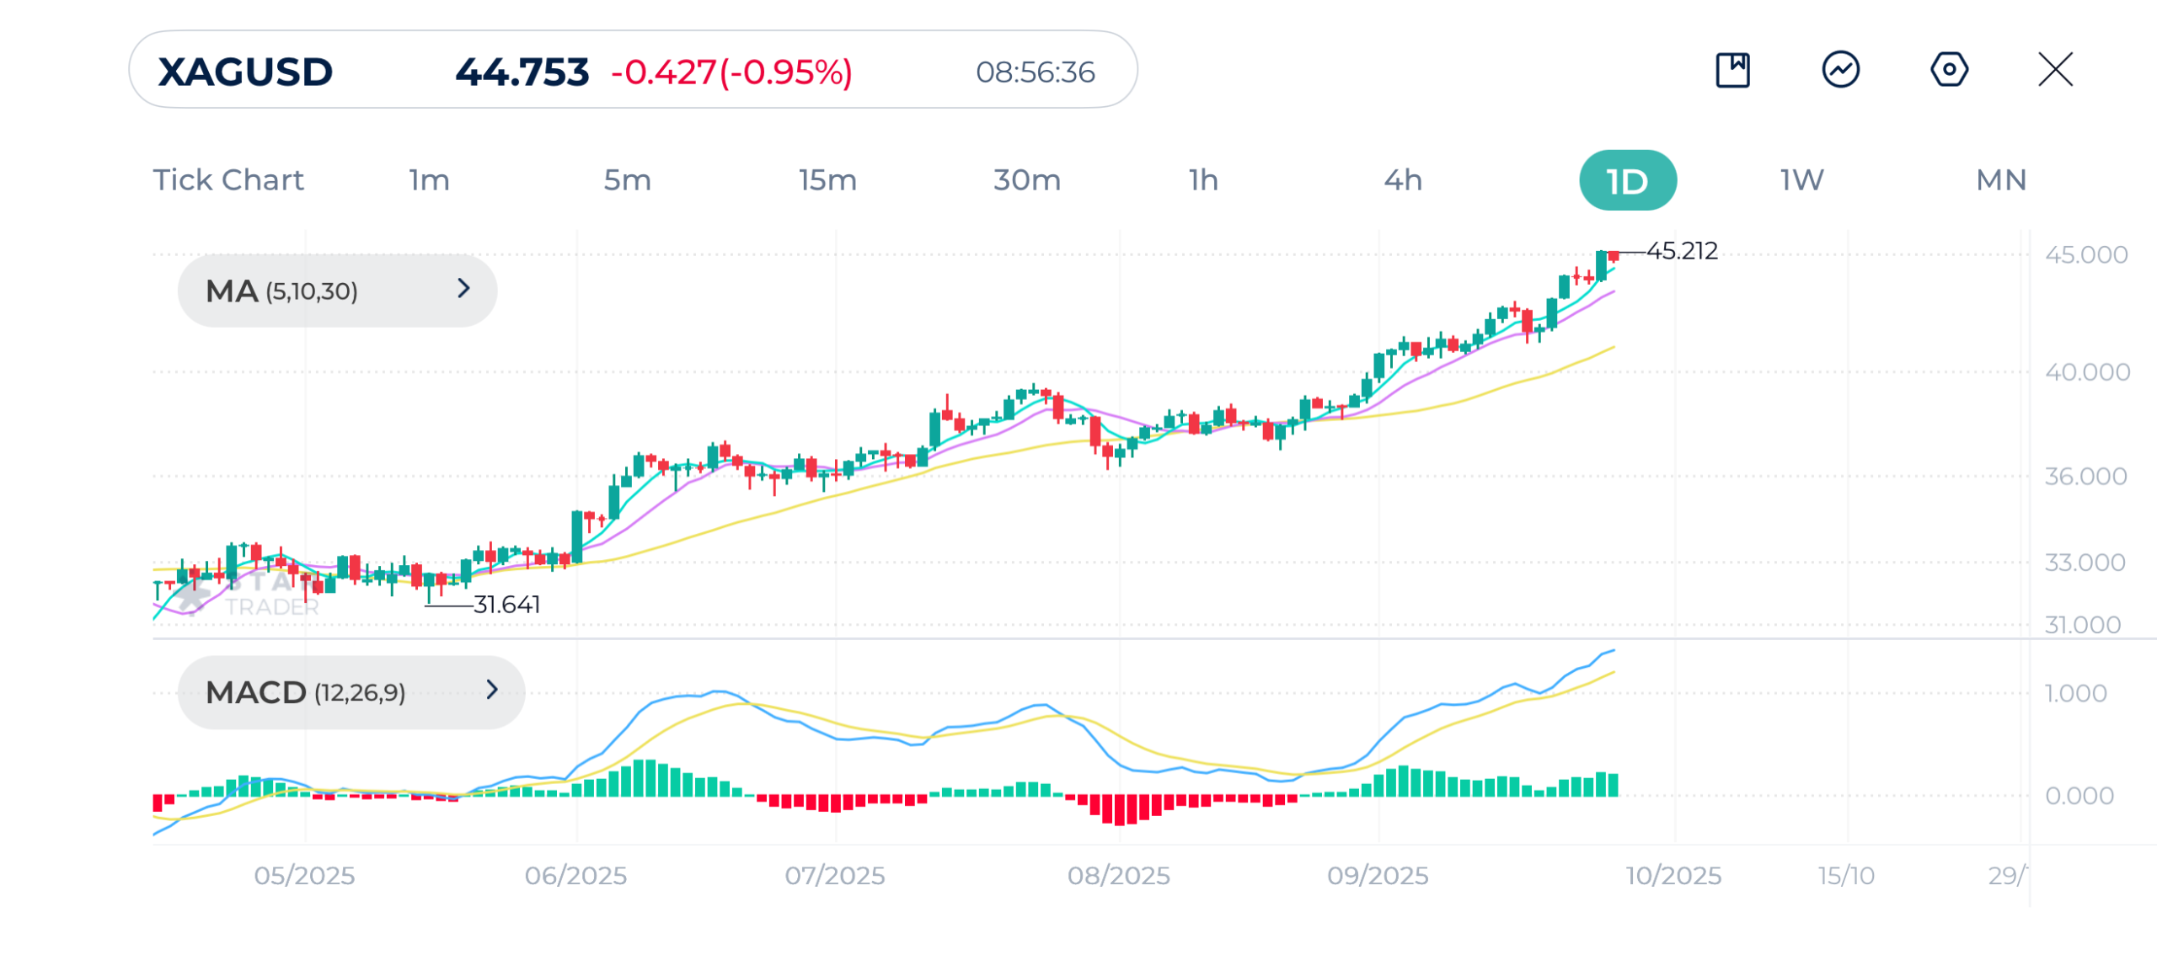Select the 5m timeframe
The width and height of the screenshot is (2157, 955).
click(x=627, y=180)
